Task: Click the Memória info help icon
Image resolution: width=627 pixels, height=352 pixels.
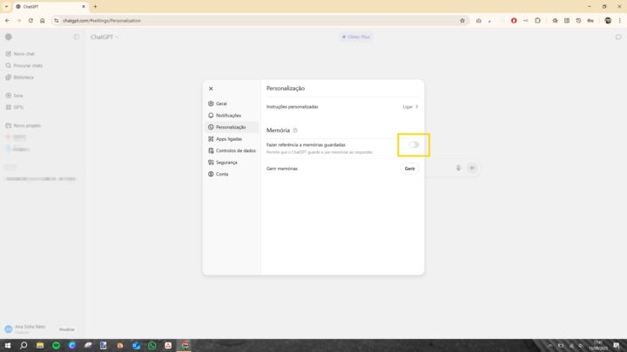Action: (x=295, y=130)
